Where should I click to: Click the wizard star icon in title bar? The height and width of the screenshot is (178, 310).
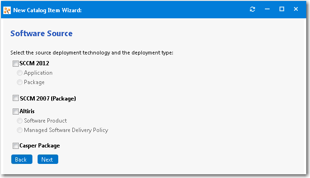[7, 10]
